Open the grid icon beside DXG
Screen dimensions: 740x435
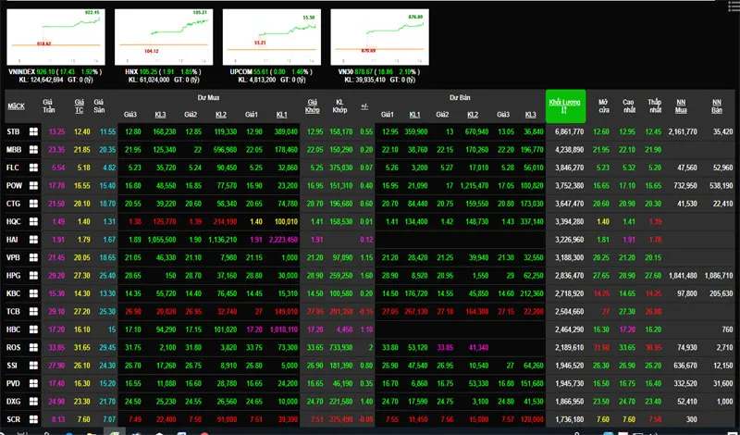[x=33, y=401]
